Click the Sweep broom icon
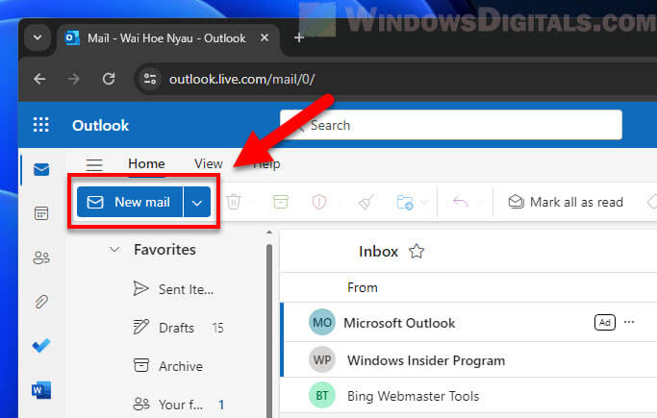Screen dimensions: 657x418 pyautogui.click(x=366, y=202)
